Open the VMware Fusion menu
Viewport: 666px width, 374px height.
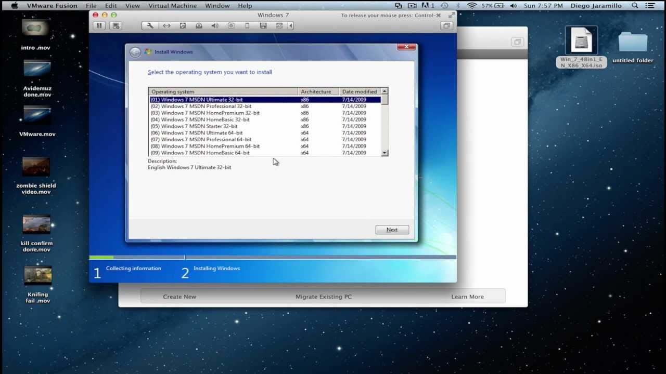(53, 6)
